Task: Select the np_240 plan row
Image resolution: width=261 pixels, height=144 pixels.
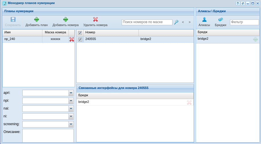Action: 39,39
